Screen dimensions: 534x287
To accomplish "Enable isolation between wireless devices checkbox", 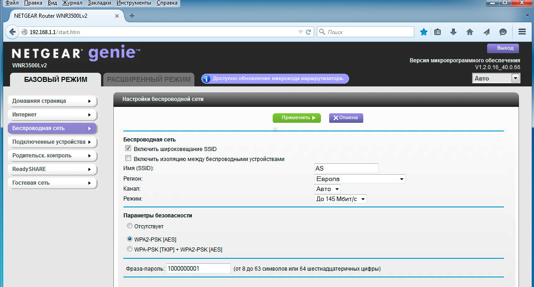I will pyautogui.click(x=128, y=159).
